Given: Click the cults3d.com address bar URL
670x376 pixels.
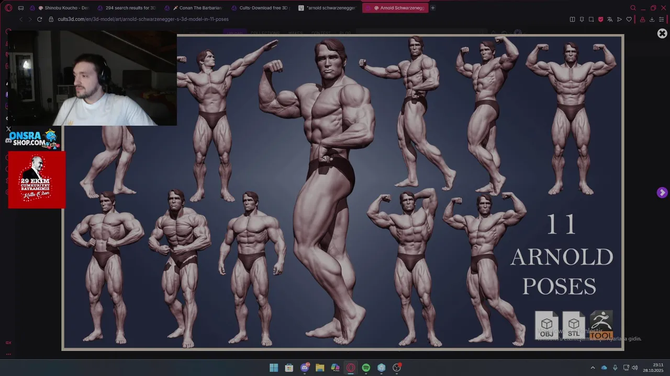Looking at the screenshot, I should tap(143, 19).
